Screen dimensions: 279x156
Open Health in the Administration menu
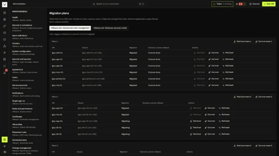[x=28, y=19]
